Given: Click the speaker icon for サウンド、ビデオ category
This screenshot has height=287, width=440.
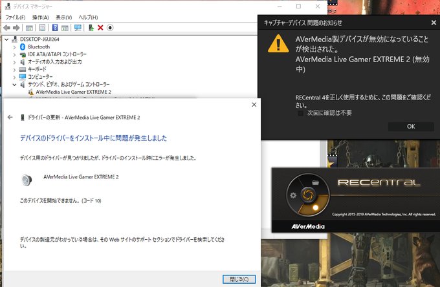Looking at the screenshot, I should (23, 85).
